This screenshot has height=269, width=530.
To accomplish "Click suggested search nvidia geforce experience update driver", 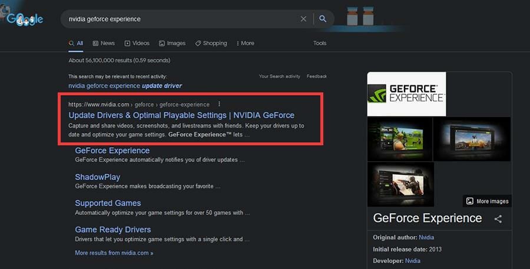I will pyautogui.click(x=125, y=86).
